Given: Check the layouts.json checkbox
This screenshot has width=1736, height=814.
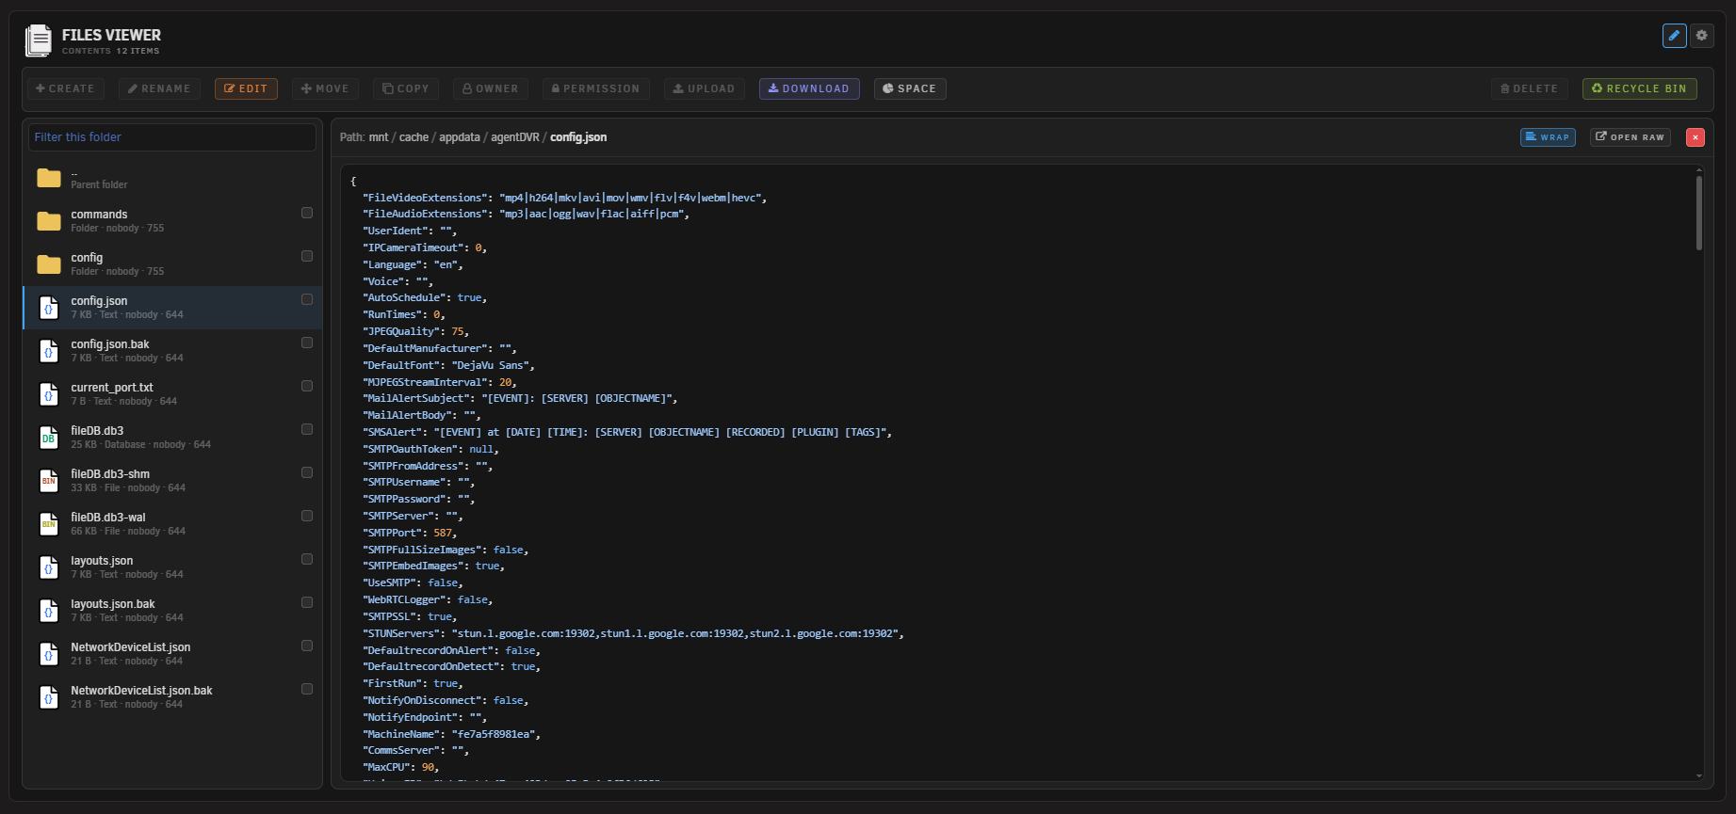Looking at the screenshot, I should [x=307, y=559].
